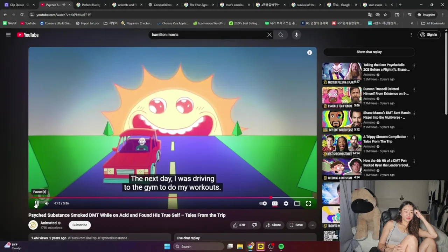The image size is (448, 252).
Task: Dislike the video
Action: point(254,225)
